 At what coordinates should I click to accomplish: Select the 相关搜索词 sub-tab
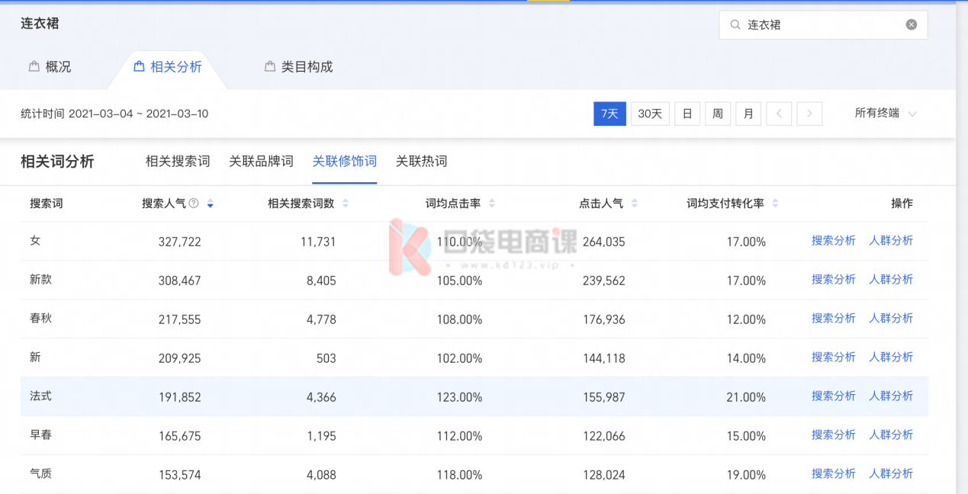coord(178,162)
